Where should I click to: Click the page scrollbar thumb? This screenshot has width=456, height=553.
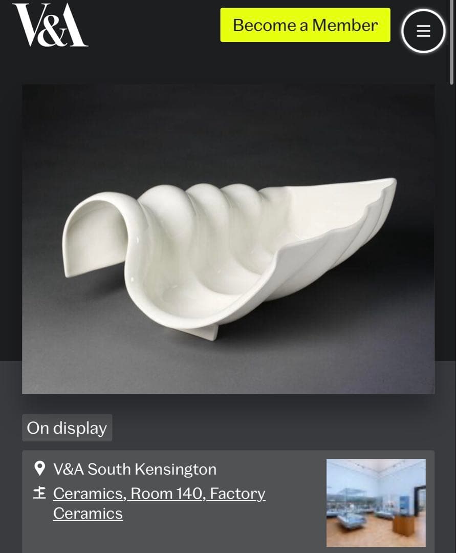pos(452,42)
